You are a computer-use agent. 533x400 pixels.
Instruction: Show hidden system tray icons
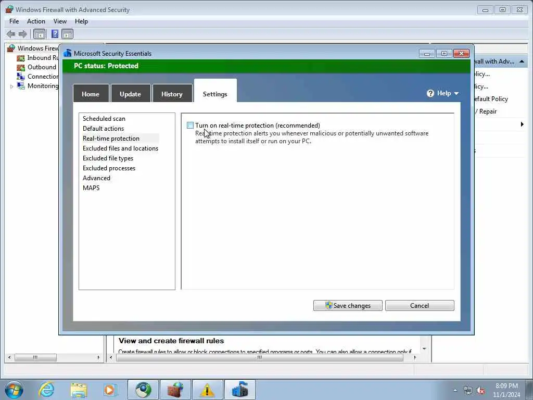point(455,390)
